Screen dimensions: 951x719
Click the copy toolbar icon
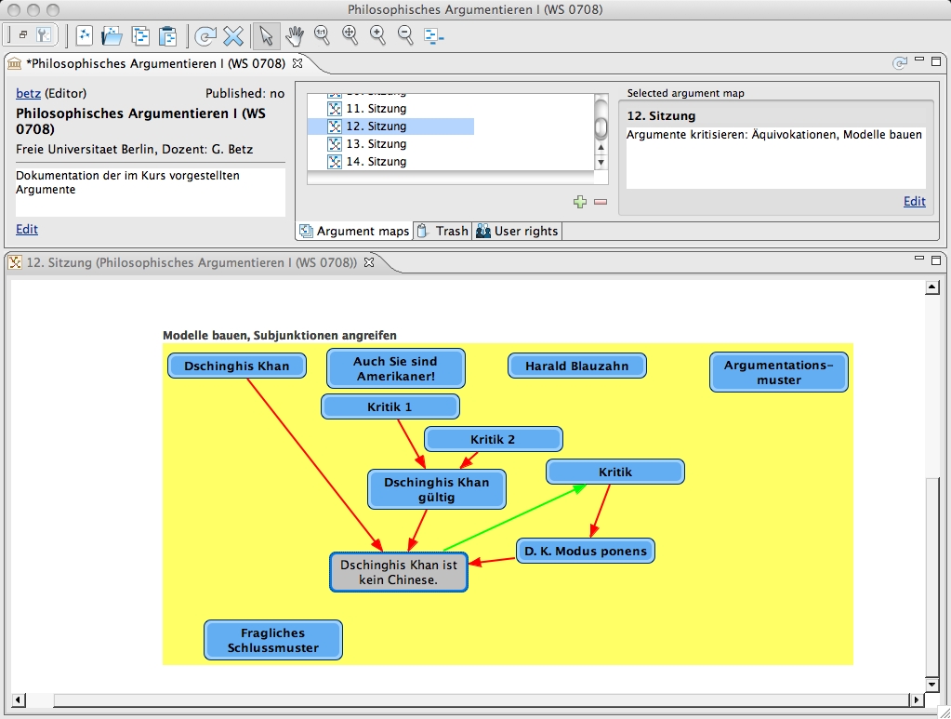pos(140,35)
